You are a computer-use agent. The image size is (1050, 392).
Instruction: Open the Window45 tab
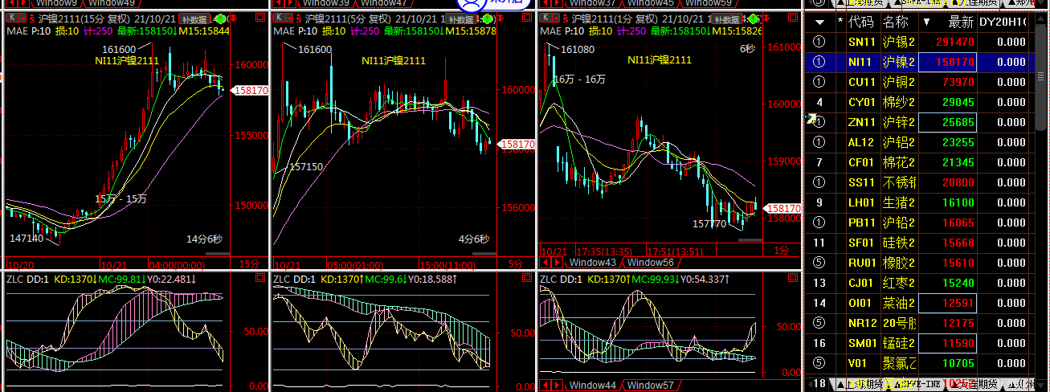[650, 3]
